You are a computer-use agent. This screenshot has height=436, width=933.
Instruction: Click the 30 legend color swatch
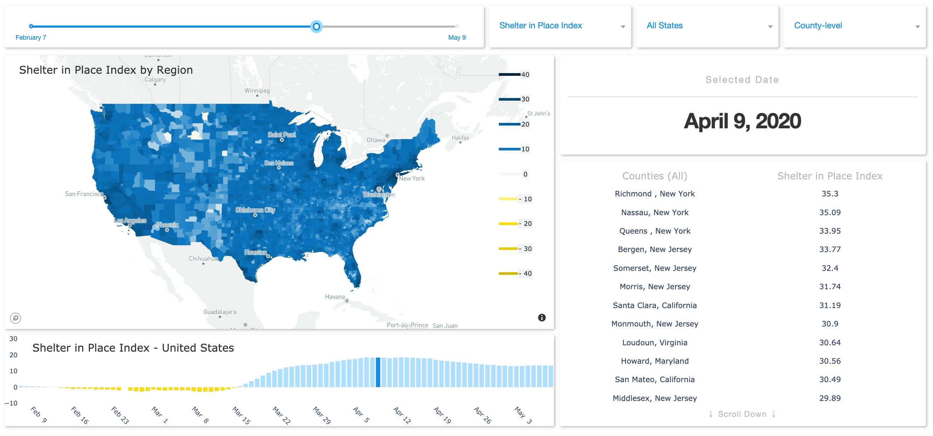click(509, 99)
